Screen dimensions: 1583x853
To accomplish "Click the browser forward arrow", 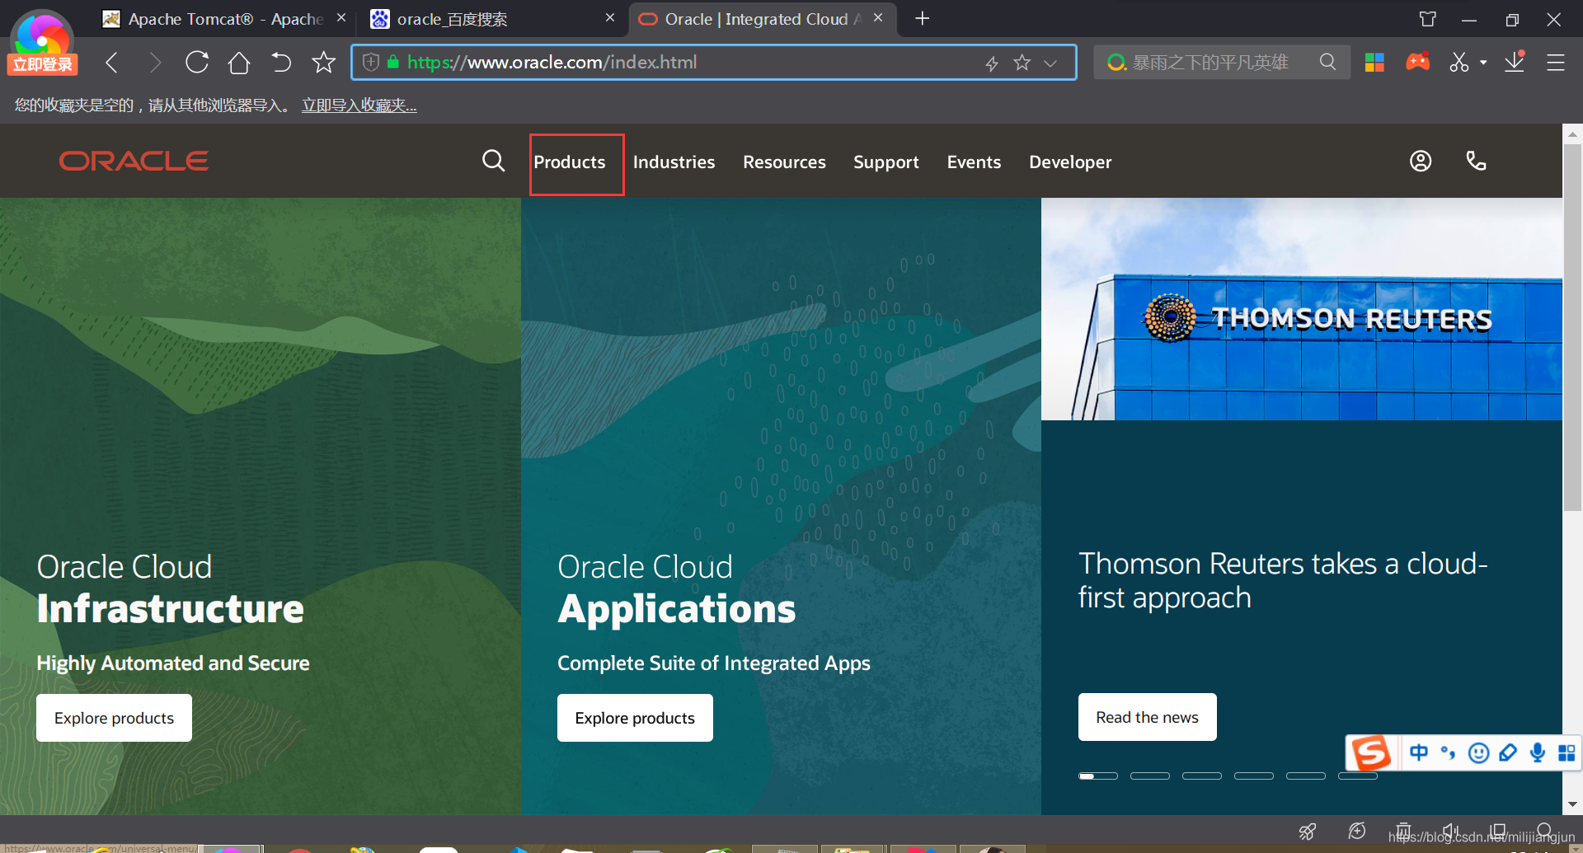I will click(154, 63).
